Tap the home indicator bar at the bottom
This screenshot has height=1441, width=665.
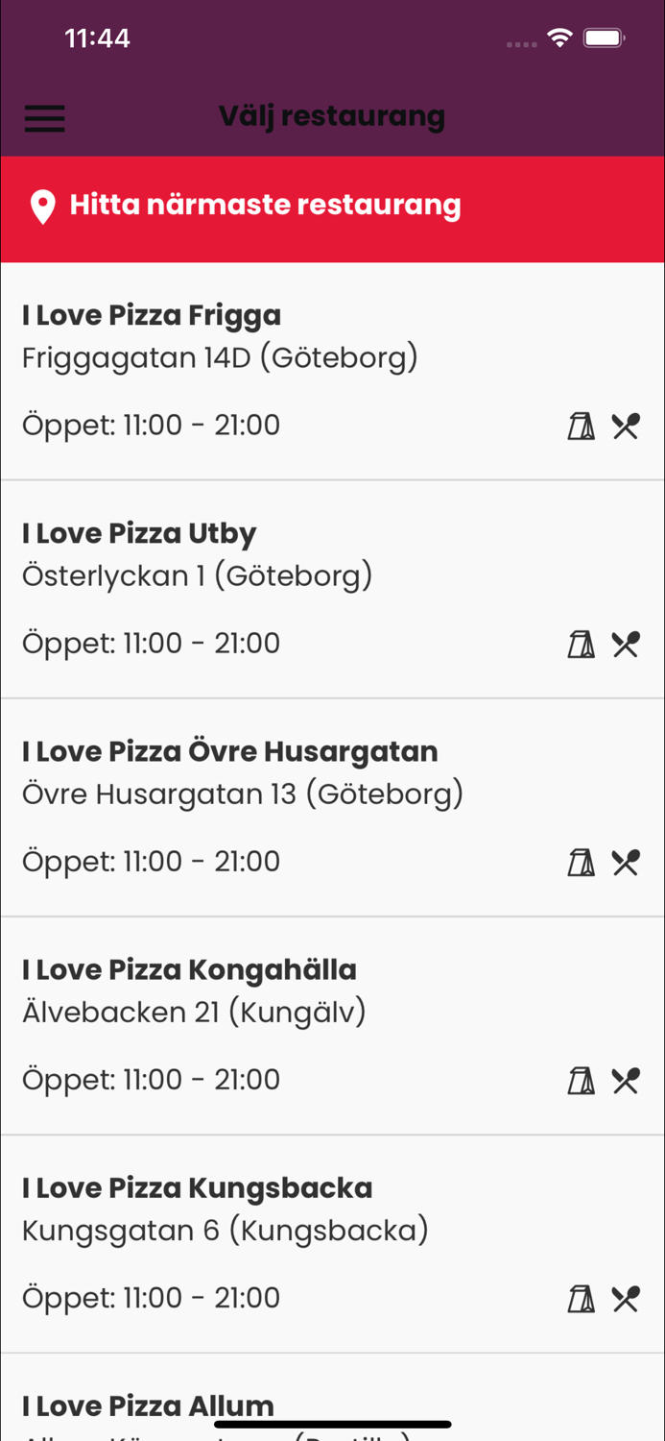click(x=332, y=1422)
